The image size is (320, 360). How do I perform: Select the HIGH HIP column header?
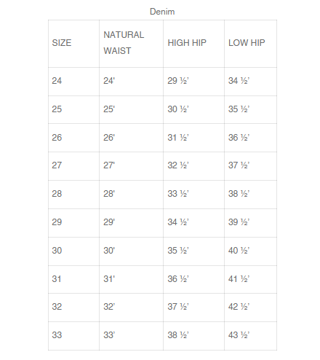pyautogui.click(x=187, y=43)
